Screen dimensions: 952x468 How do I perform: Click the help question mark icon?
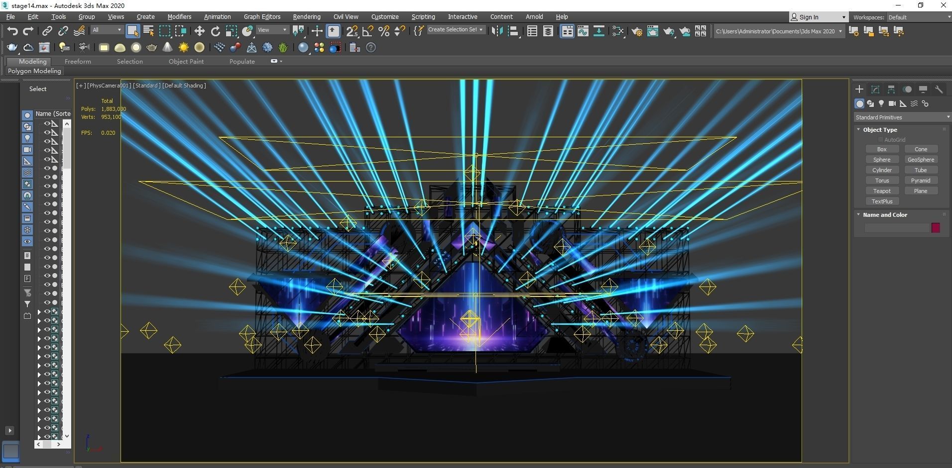tap(371, 47)
